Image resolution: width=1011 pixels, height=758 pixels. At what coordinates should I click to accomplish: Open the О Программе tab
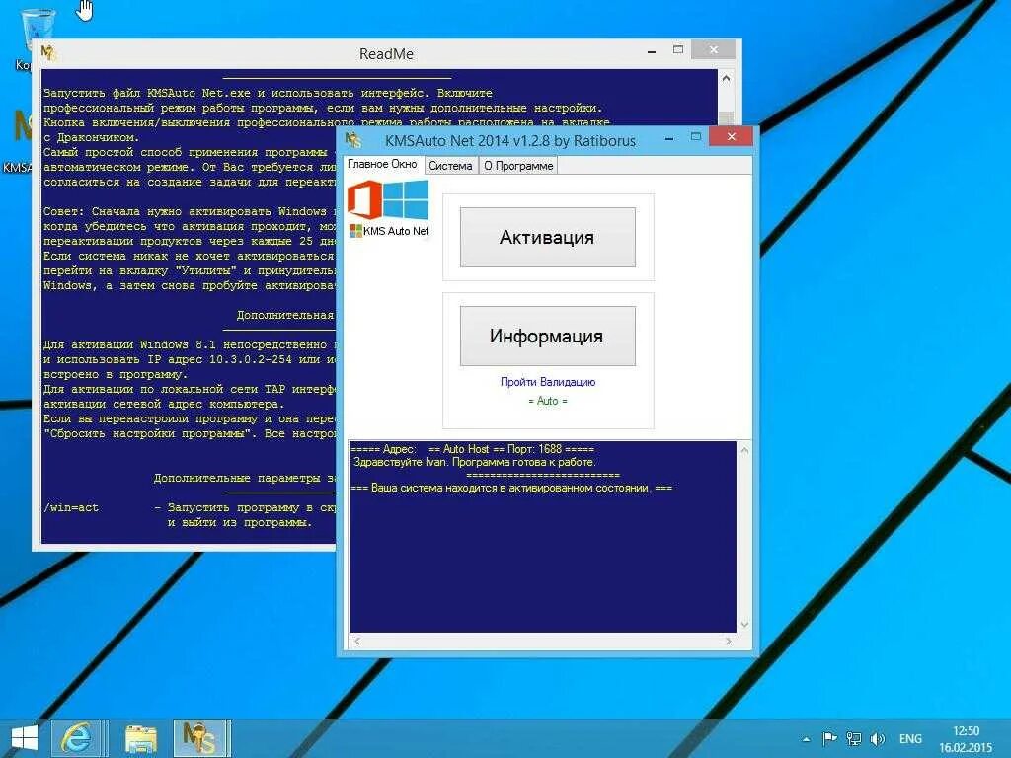click(518, 166)
